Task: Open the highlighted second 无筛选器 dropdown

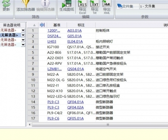Action: (x=23, y=35)
